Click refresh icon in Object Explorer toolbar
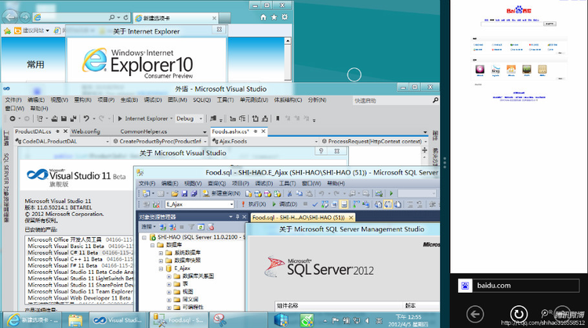Image resolution: width=588 pixels, height=328 pixels. [x=201, y=227]
